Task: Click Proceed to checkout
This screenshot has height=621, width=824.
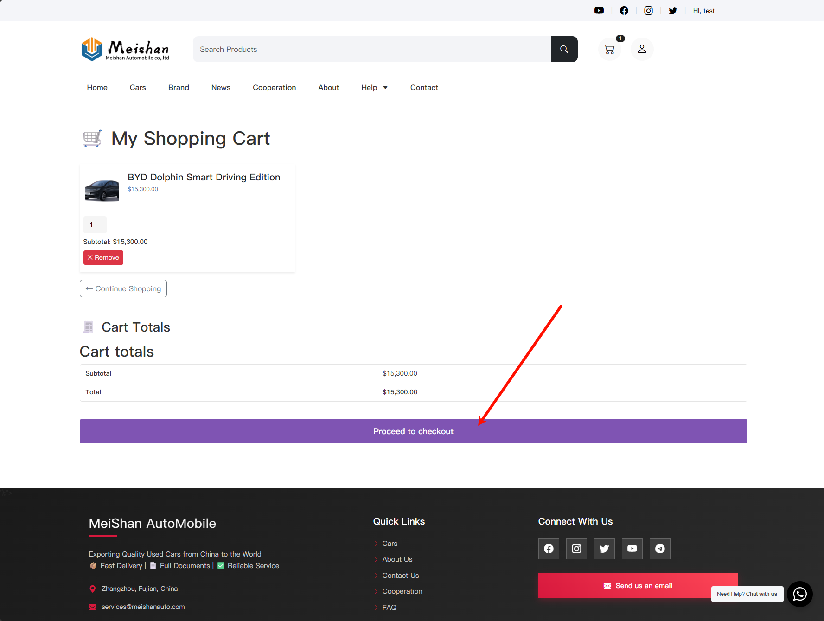Action: click(413, 431)
